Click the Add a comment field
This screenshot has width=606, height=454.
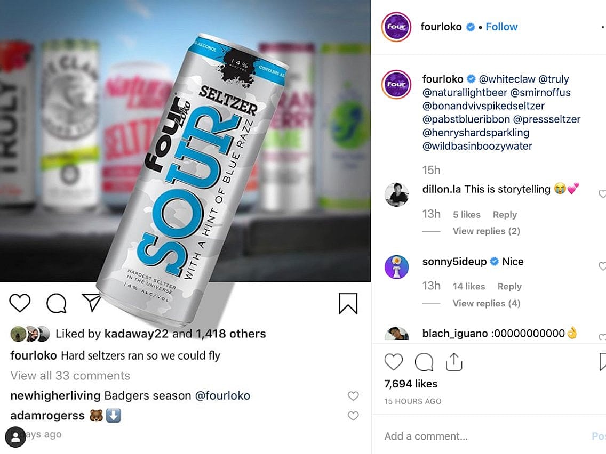[480, 436]
